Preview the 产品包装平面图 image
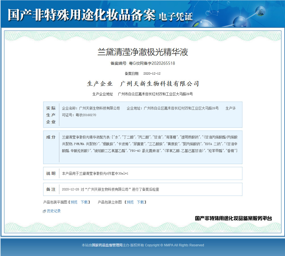This screenshot has height=256, width=285. [74, 202]
